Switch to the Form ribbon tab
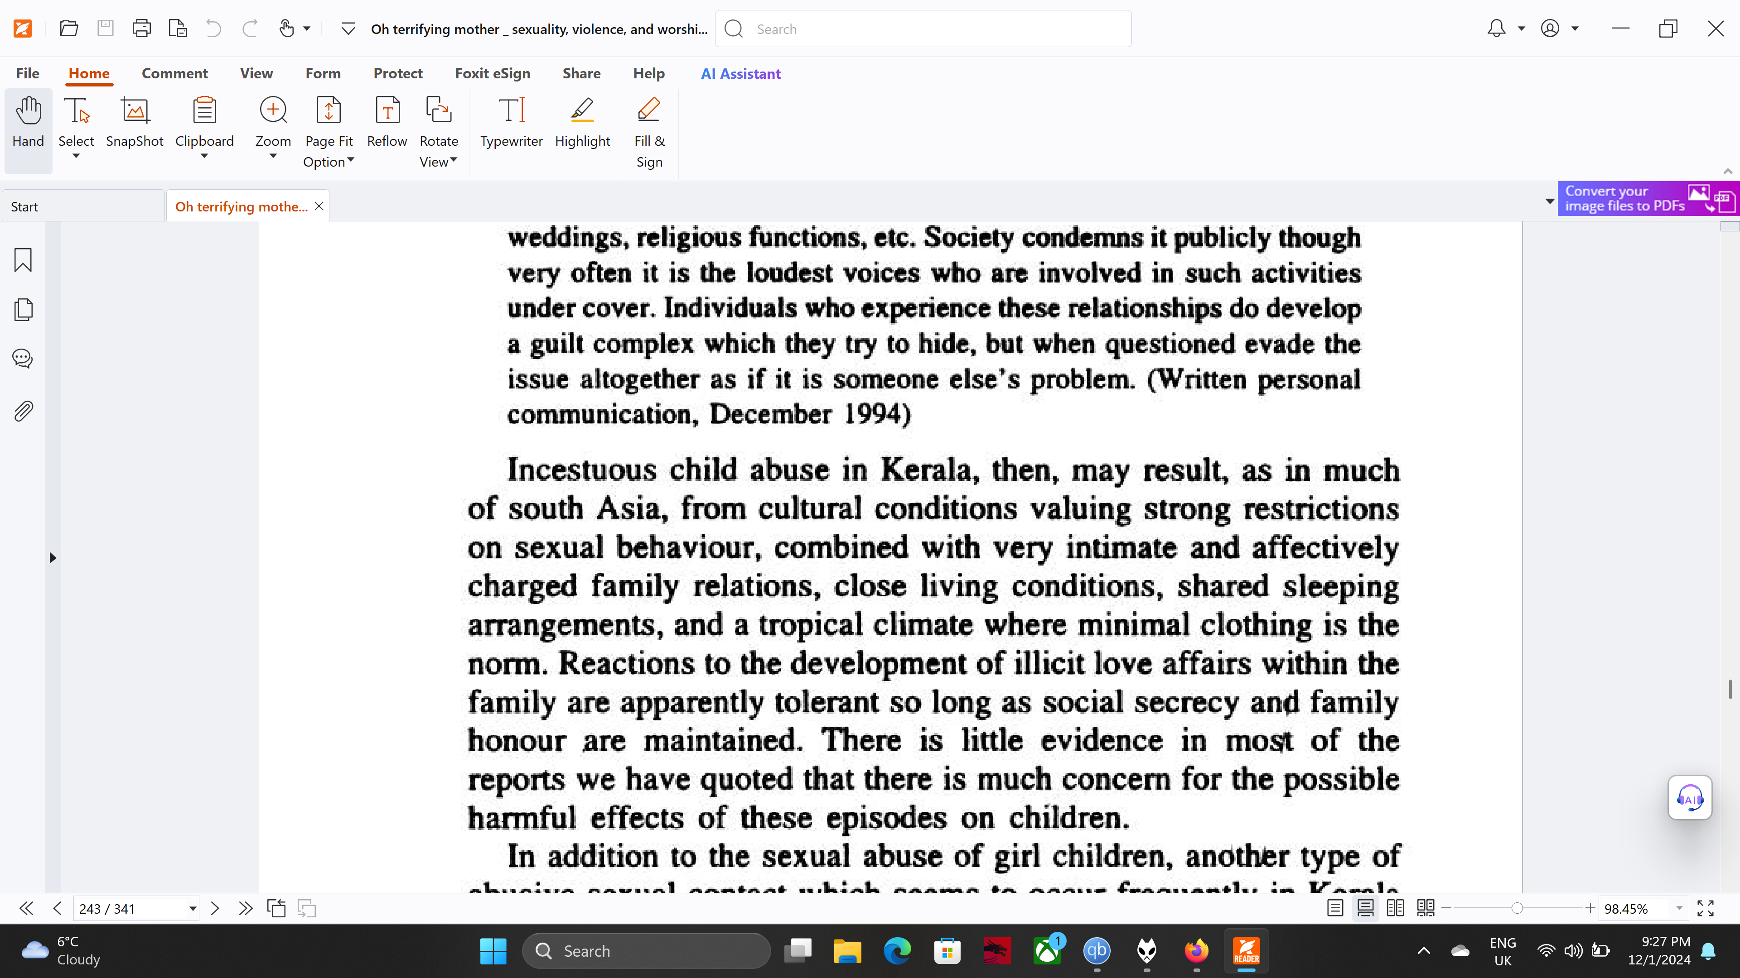 point(323,73)
